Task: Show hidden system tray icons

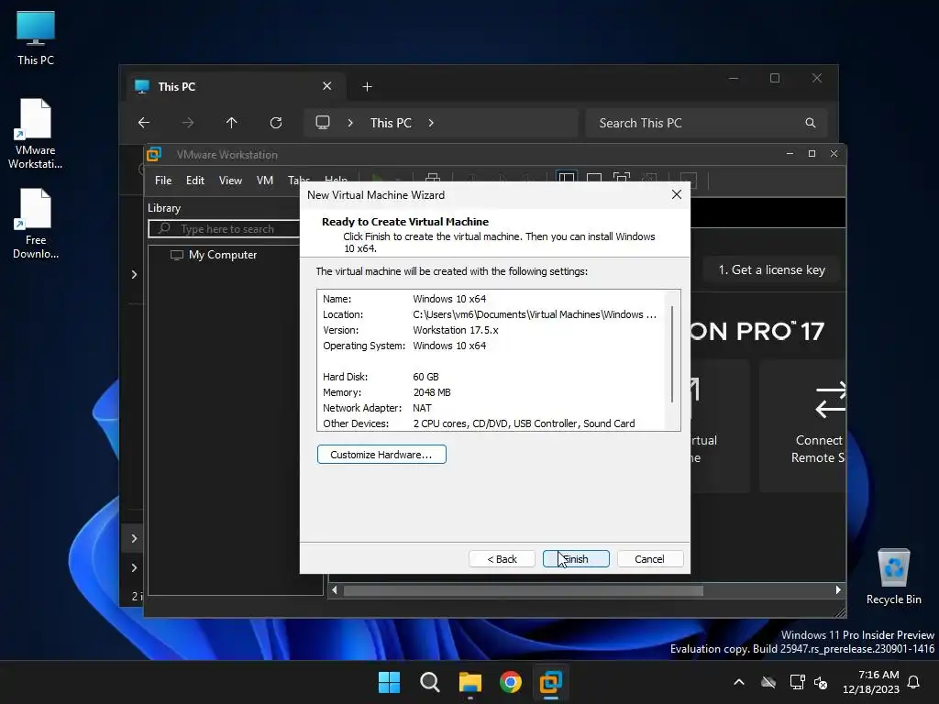Action: click(x=739, y=682)
